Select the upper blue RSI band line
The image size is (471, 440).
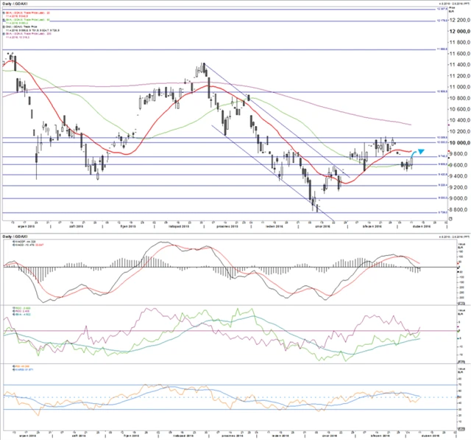(221, 385)
